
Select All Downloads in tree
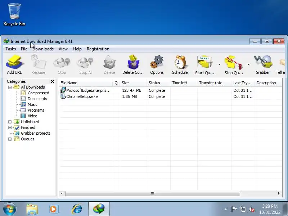coord(33,87)
